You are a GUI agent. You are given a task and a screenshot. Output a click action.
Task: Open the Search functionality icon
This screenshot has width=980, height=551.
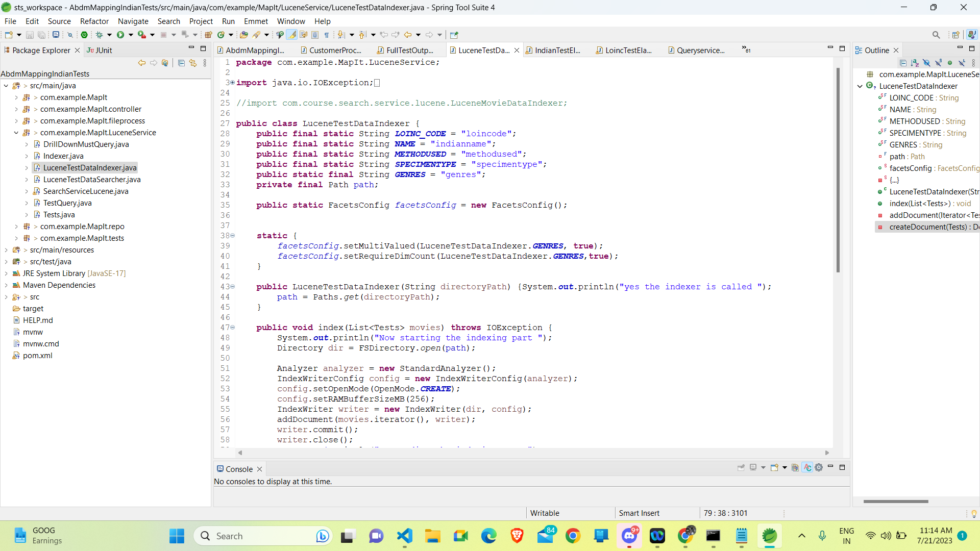pos(936,34)
